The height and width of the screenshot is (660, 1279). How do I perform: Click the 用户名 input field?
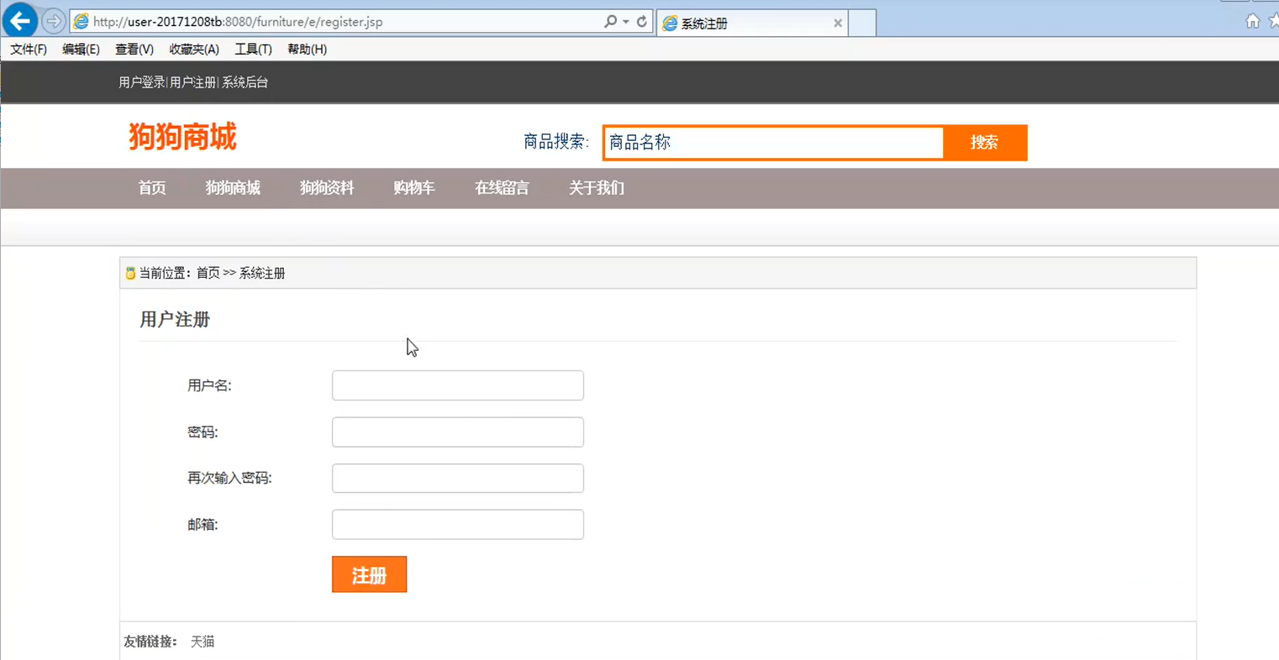click(x=458, y=385)
